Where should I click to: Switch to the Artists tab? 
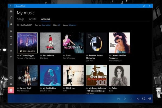(x=33, y=19)
